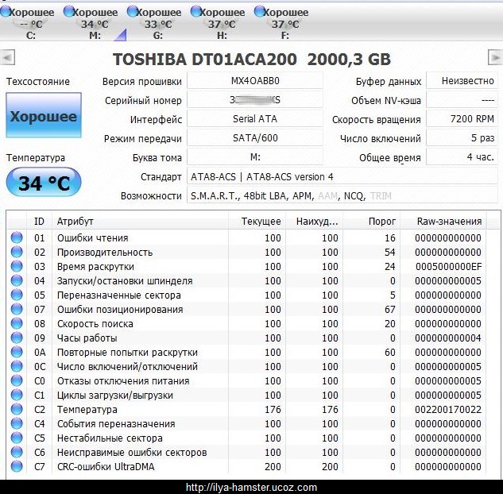Click status orb for C4 События переназначения
This screenshot has height=494, width=503.
[x=17, y=423]
